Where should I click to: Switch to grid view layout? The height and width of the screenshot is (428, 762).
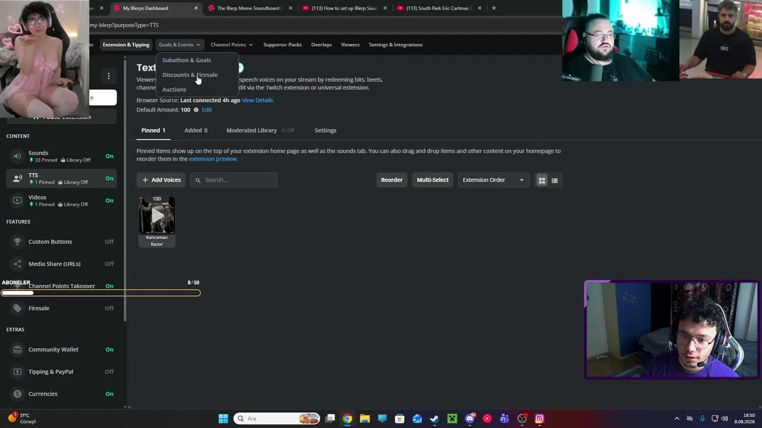pyautogui.click(x=542, y=180)
